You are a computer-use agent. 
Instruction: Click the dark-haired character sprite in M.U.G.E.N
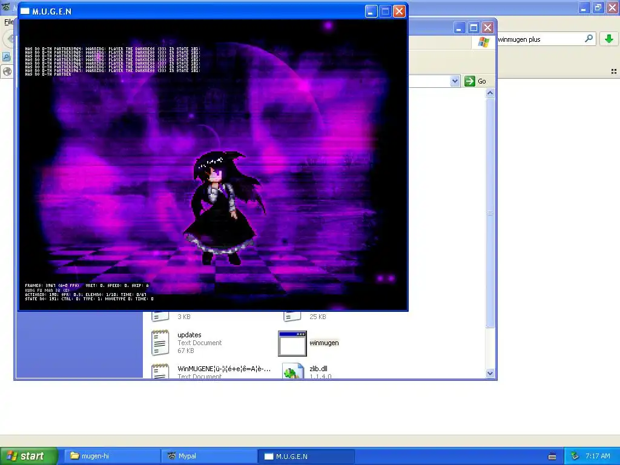pos(223,208)
